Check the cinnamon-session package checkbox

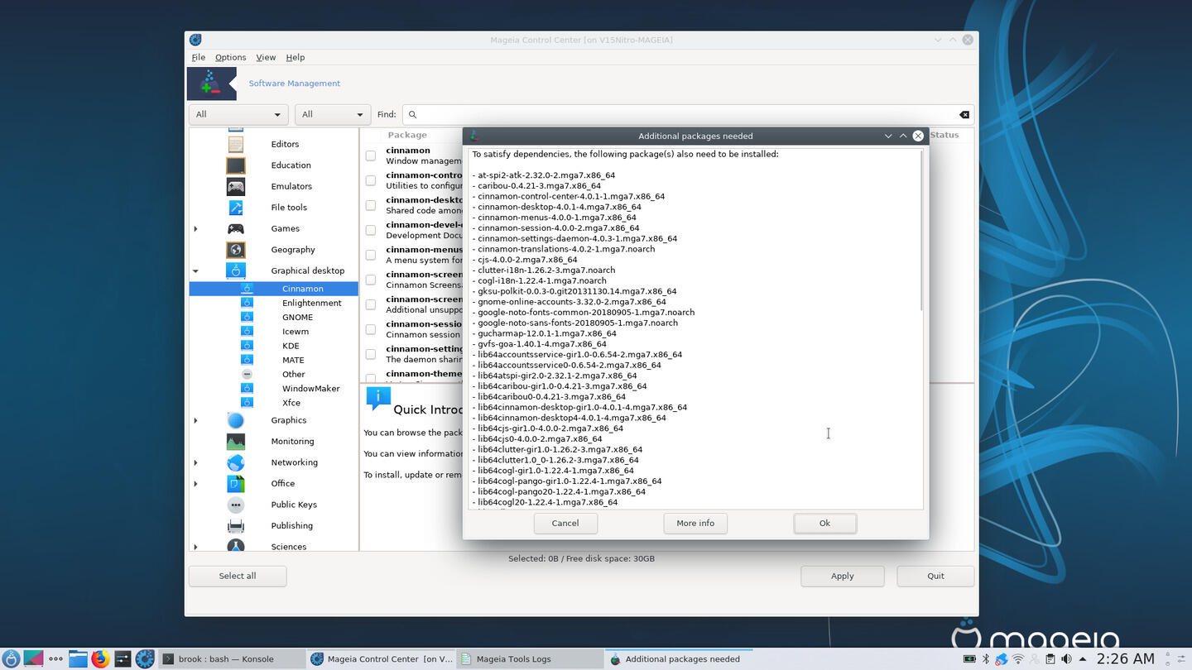pos(371,329)
